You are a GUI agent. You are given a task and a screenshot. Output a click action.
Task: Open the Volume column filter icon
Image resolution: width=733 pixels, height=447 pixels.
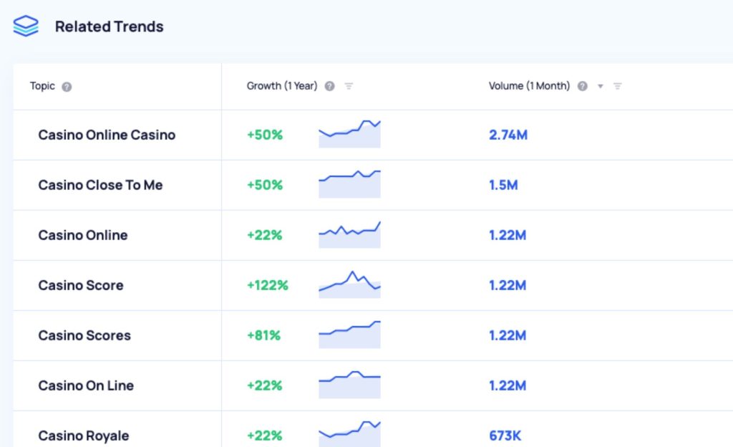point(618,86)
